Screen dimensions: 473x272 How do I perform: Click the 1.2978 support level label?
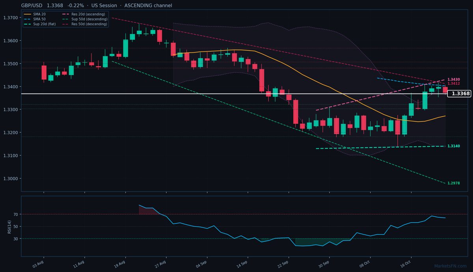[x=454, y=183]
